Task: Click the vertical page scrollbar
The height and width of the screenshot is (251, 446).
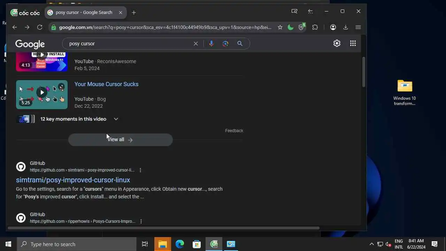Action: click(363, 72)
